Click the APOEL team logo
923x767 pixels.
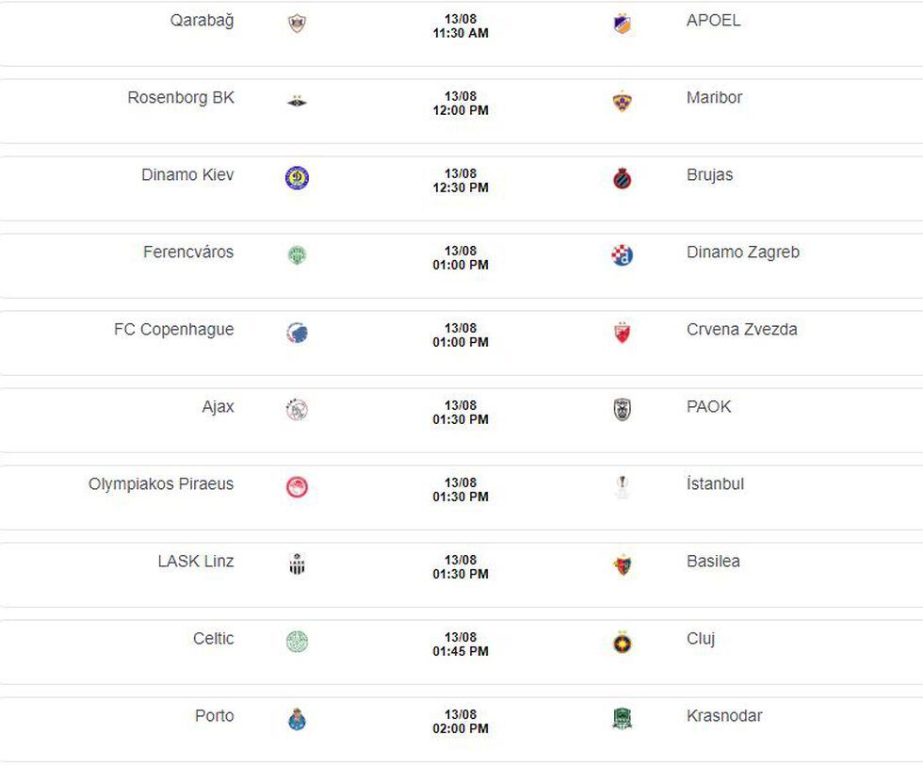tap(621, 24)
